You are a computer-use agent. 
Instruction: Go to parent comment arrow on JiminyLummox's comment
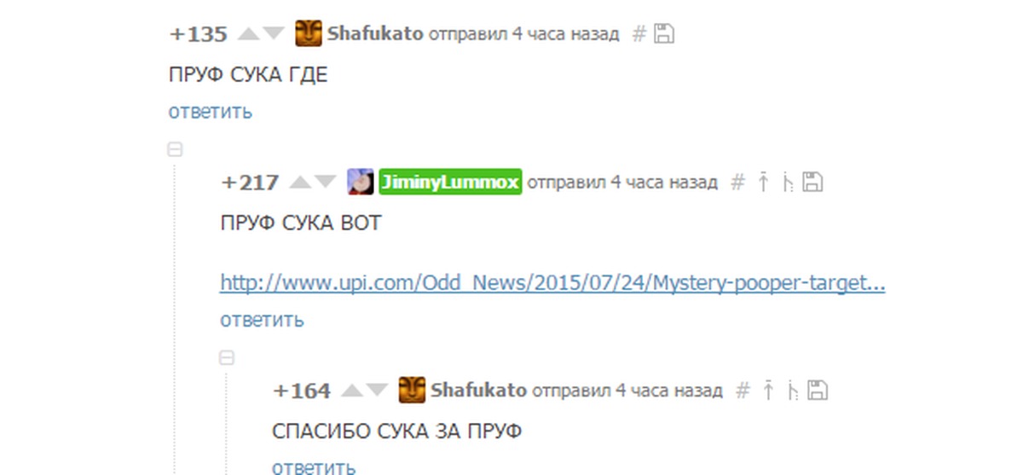(764, 182)
